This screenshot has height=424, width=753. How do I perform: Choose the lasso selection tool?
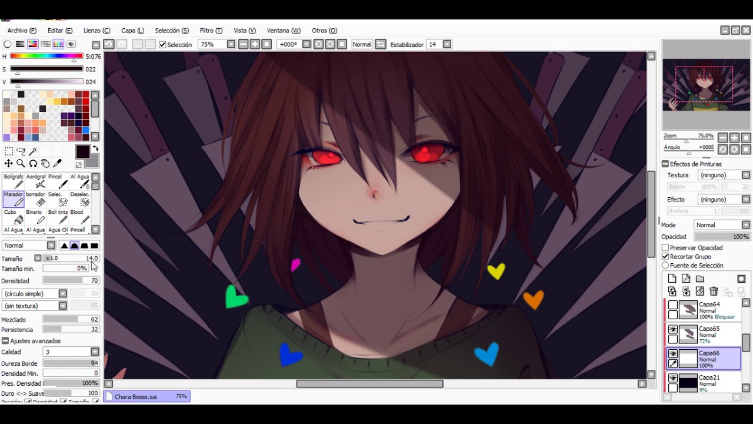point(21,152)
